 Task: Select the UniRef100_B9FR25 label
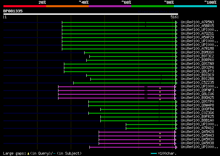coord(197,117)
